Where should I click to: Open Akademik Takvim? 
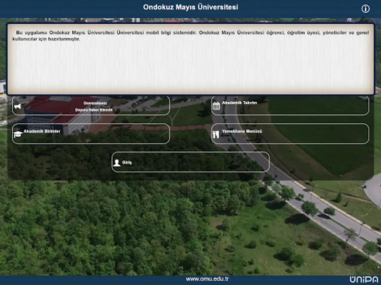pyautogui.click(x=290, y=105)
